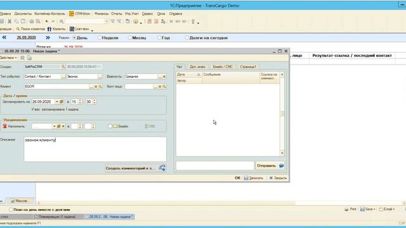Open client EGOR with the magnifier icon
This screenshot has width=406, height=228.
[x=100, y=86]
